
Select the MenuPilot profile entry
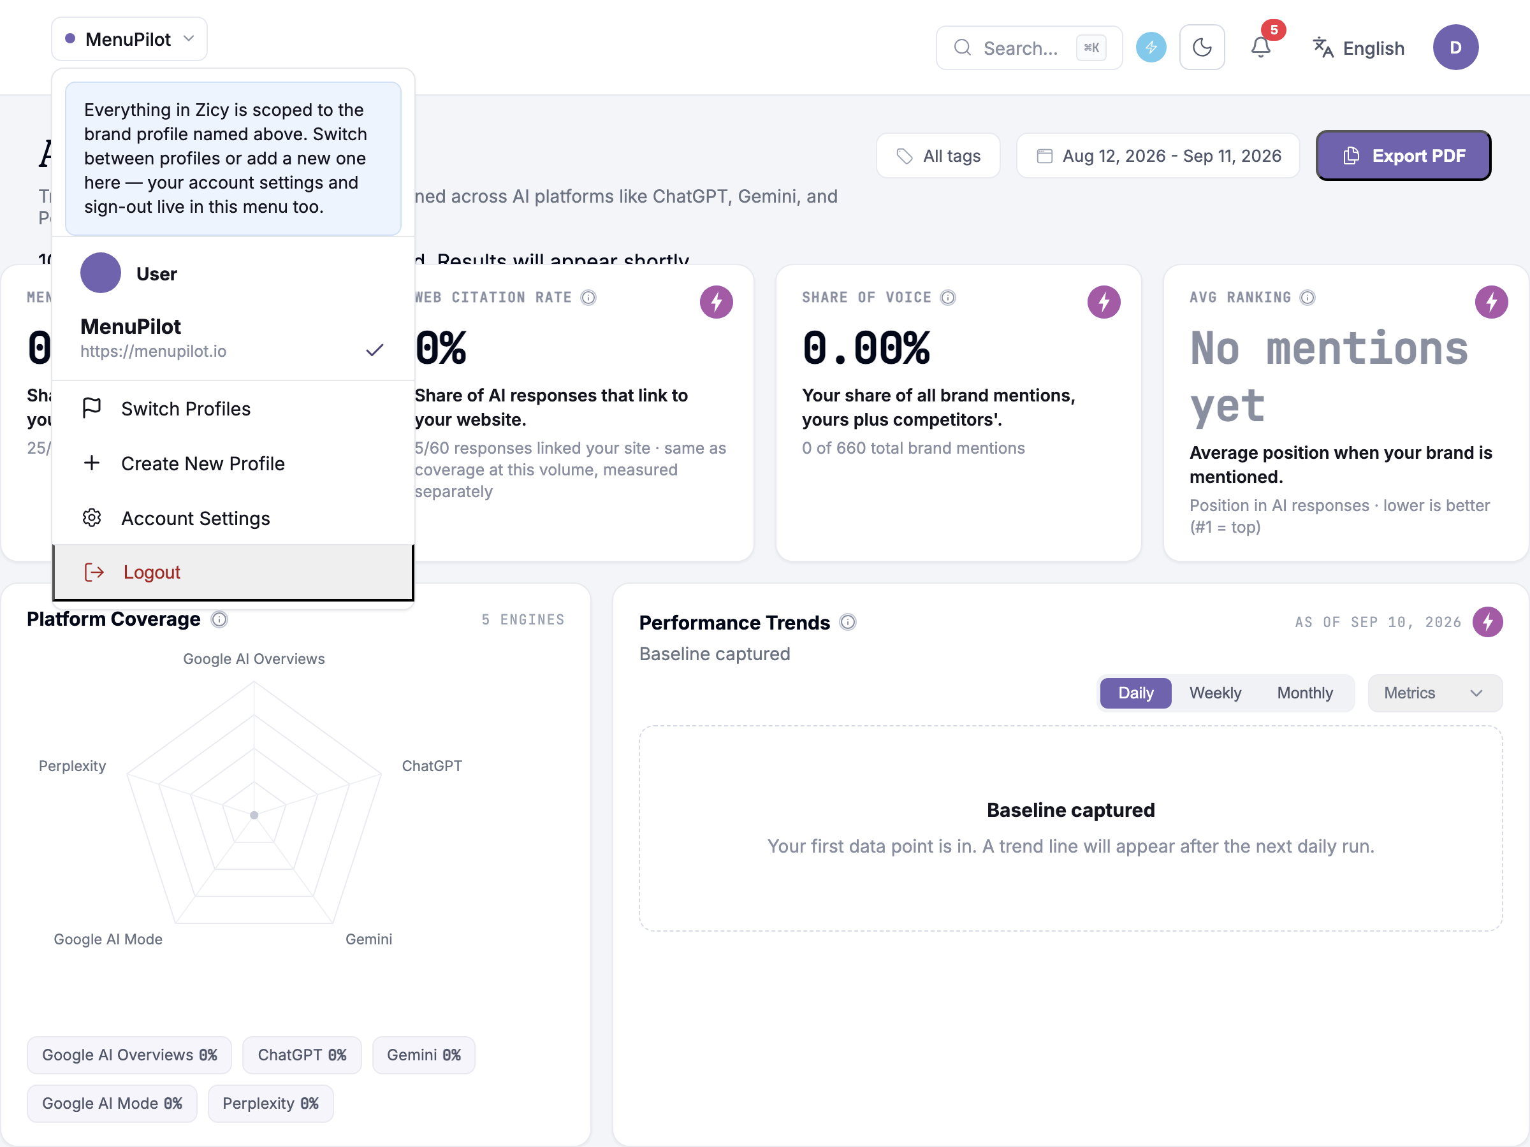(x=233, y=338)
